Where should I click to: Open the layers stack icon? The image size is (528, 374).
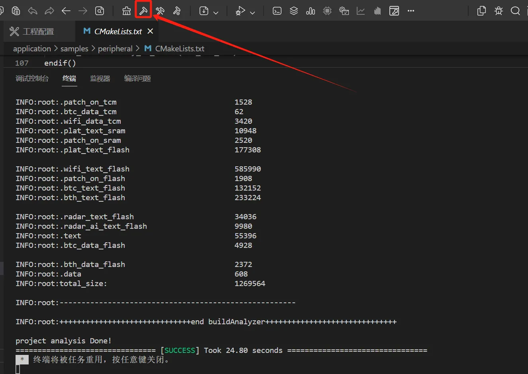pyautogui.click(x=294, y=11)
